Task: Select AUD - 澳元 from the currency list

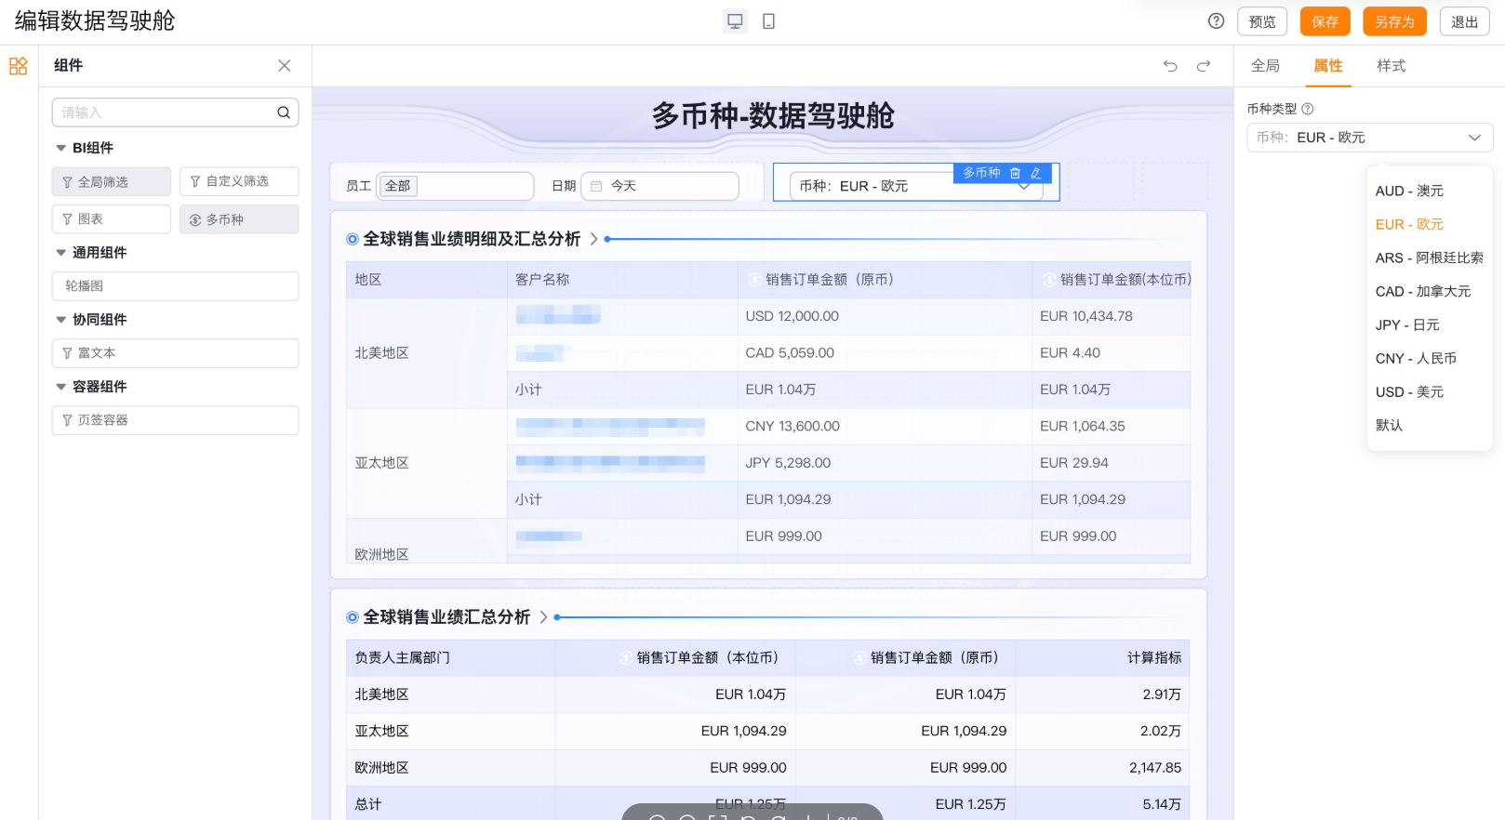Action: 1430,191
